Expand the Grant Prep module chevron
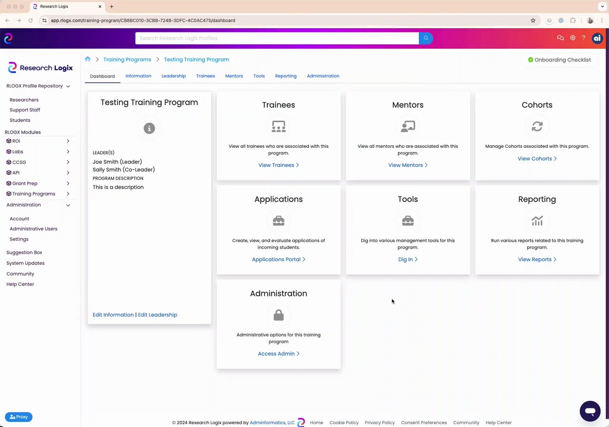 68,184
